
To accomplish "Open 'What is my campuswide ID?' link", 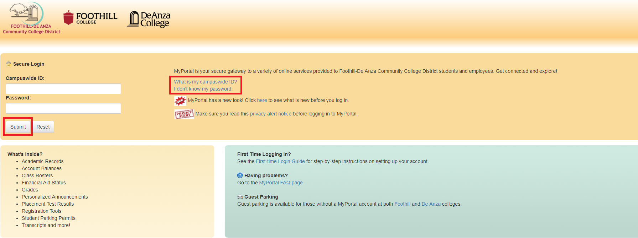I will point(205,82).
